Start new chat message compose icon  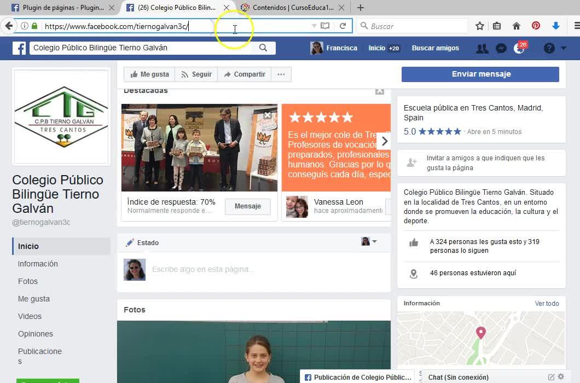551,377
